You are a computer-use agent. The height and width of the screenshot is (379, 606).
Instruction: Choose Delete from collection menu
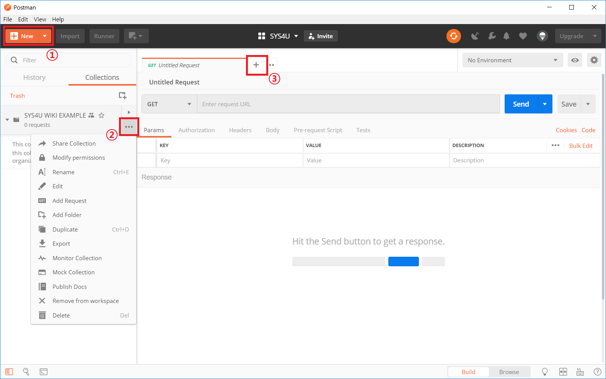(83, 315)
